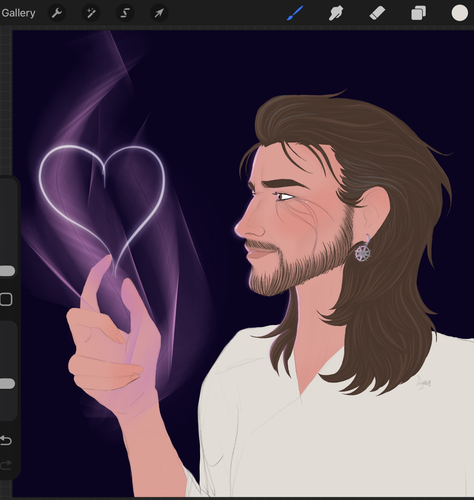Activate the Selection tool
The height and width of the screenshot is (500, 474).
click(x=125, y=13)
